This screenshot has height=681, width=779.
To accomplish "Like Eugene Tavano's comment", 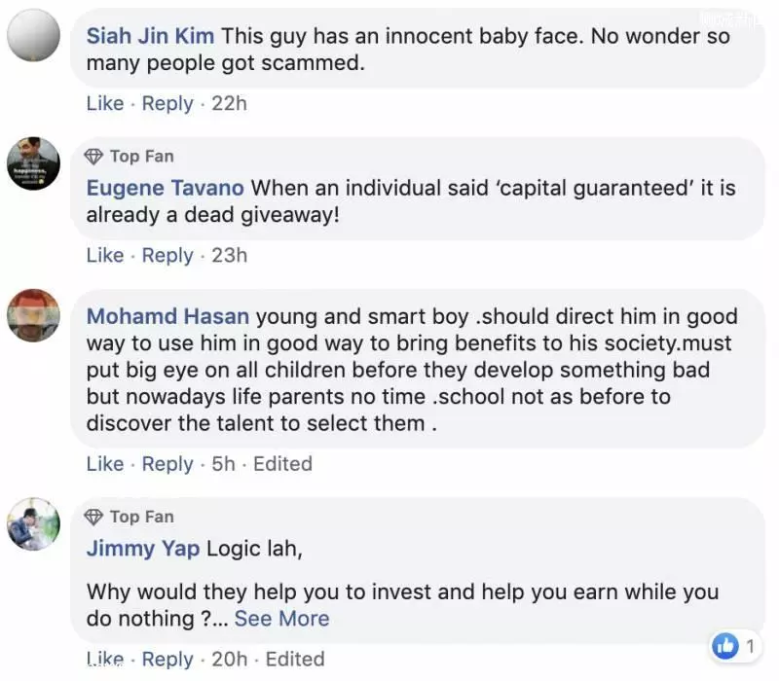I will click(x=105, y=255).
